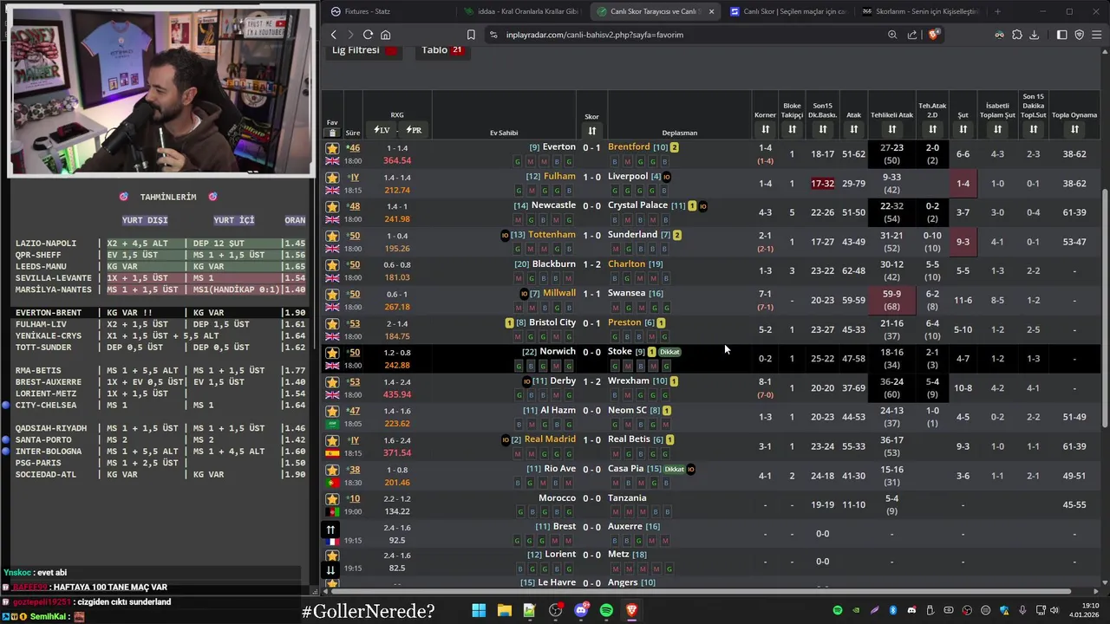Screen dimensions: 1110x624
Task: Reload the current page
Action: pyautogui.click(x=368, y=35)
